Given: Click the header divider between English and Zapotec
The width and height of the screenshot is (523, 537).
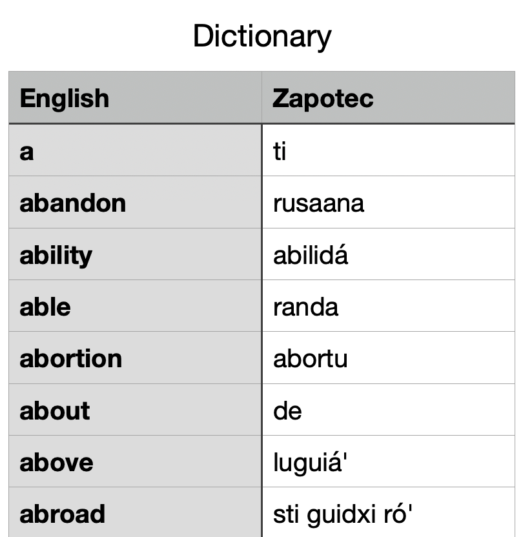Looking at the screenshot, I should [261, 98].
